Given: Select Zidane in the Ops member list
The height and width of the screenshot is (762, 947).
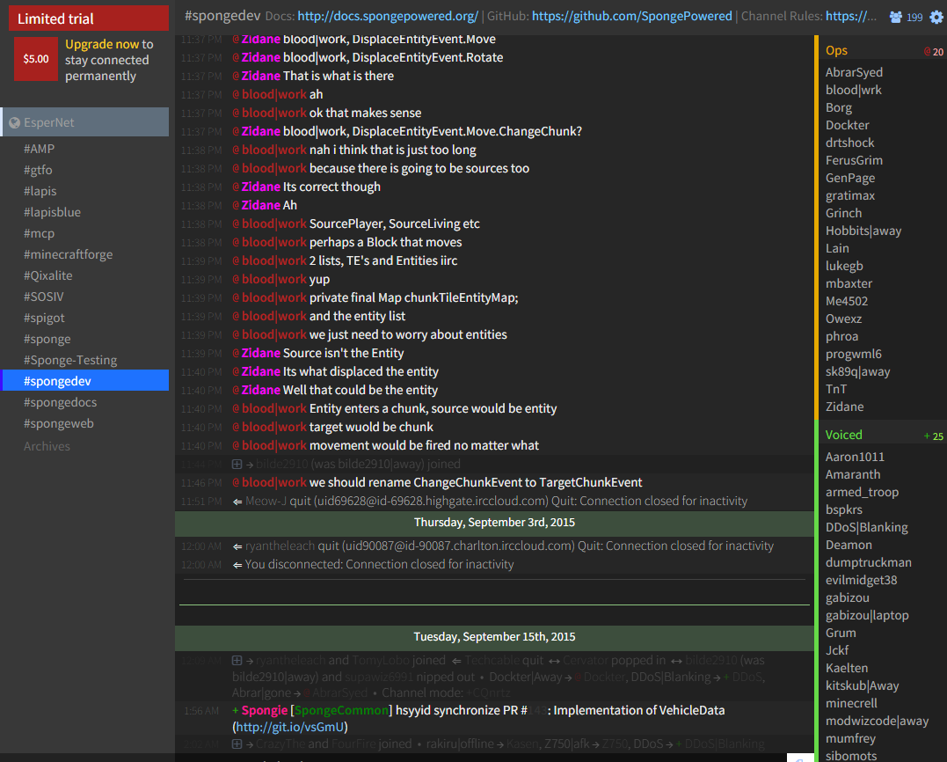Looking at the screenshot, I should (844, 407).
